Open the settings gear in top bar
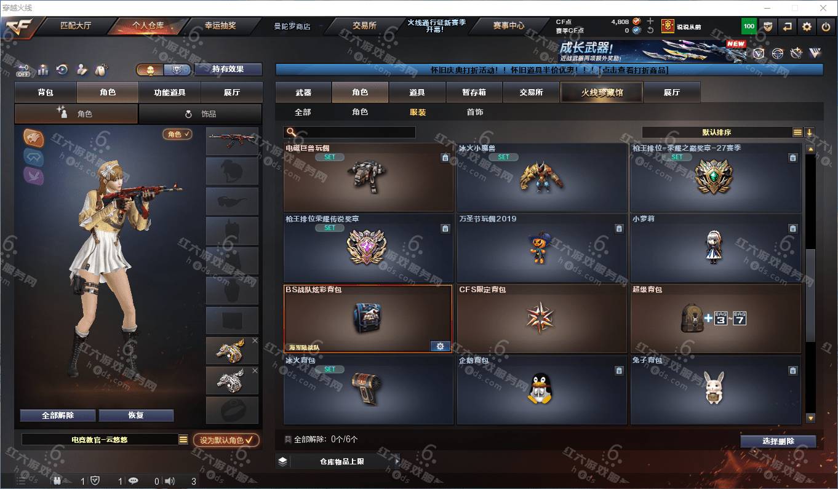The image size is (838, 489). click(807, 26)
